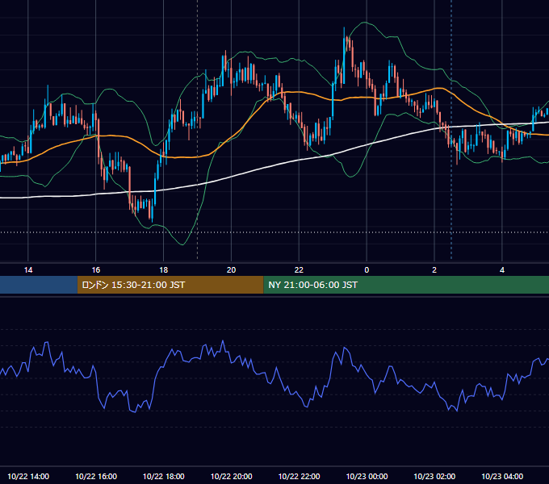The width and height of the screenshot is (549, 484).
Task: Select the ロンドン 15:30-21:00 JST session bar
Action: pos(170,285)
